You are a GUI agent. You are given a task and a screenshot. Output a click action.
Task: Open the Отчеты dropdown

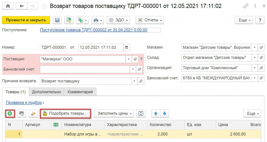pos(150,20)
